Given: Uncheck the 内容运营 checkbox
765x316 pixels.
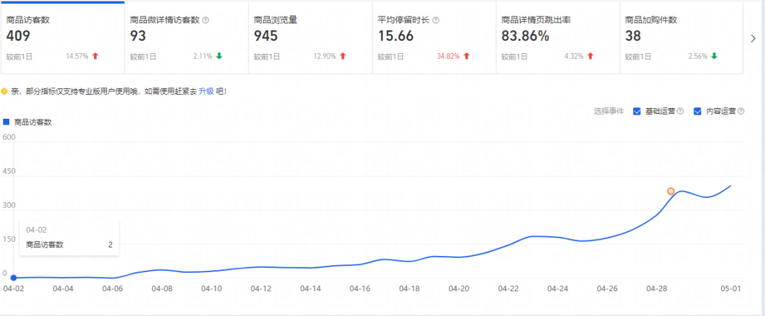Looking at the screenshot, I should coord(698,112).
